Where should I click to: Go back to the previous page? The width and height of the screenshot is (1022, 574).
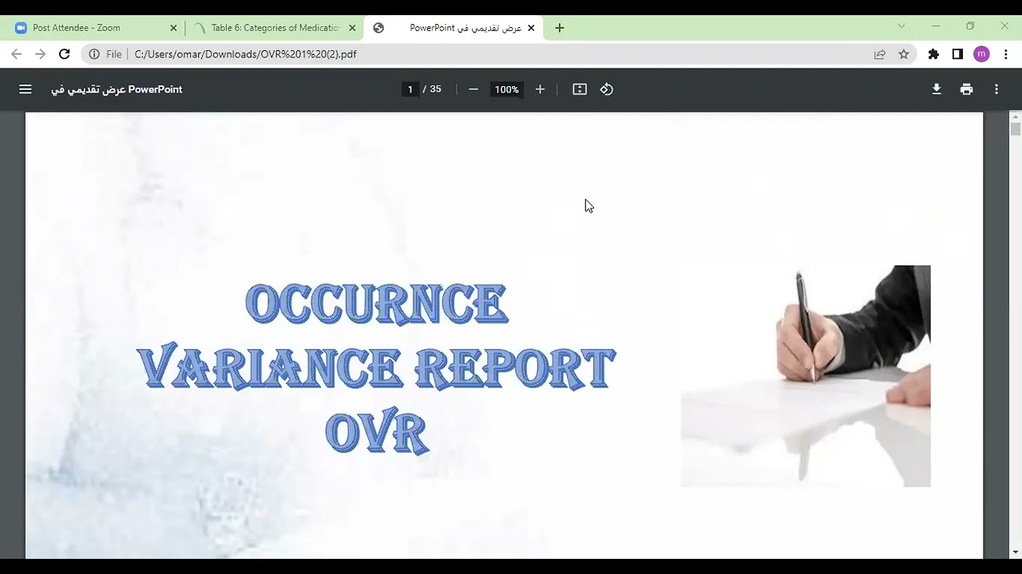[17, 54]
